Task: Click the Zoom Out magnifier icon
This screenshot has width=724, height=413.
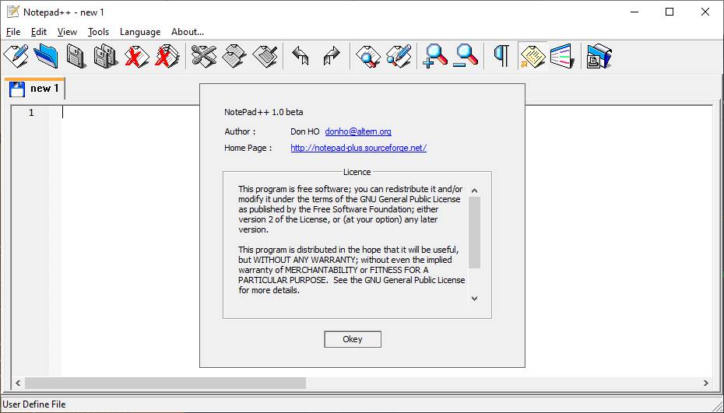Action: [466, 56]
